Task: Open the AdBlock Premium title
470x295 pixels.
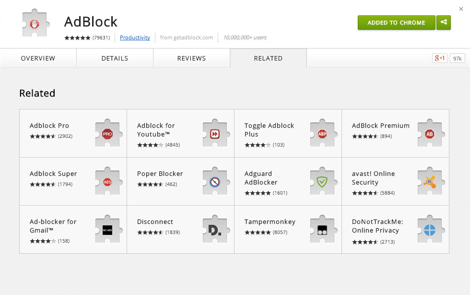Action: (x=381, y=125)
